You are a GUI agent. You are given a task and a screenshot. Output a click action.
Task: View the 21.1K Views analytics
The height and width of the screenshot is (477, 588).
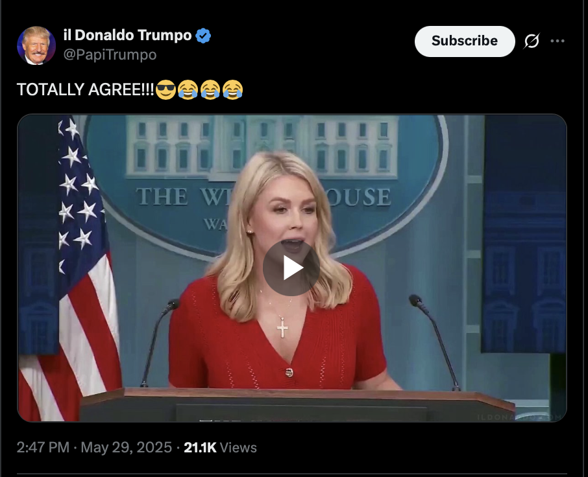point(220,447)
